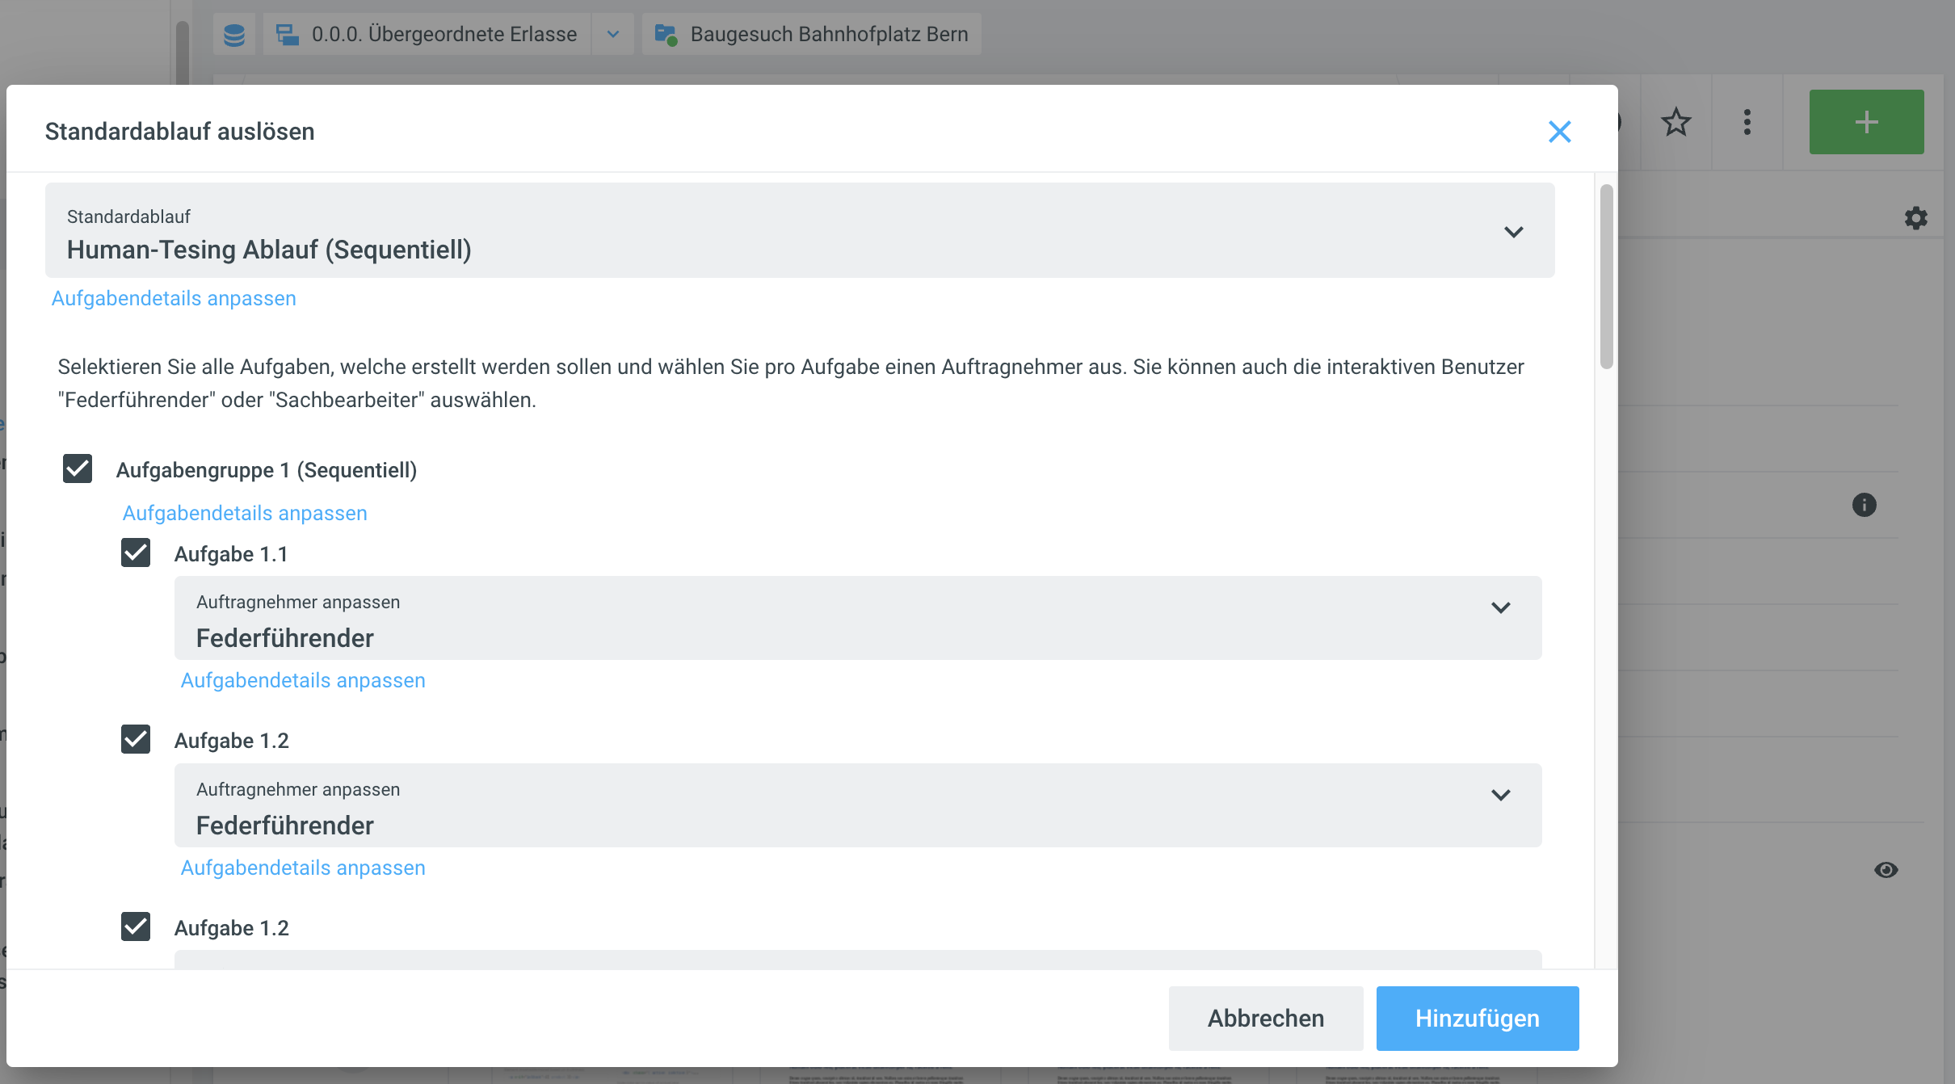
Task: Toggle the eye visibility icon
Action: click(1886, 870)
